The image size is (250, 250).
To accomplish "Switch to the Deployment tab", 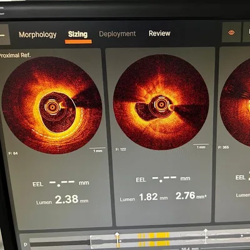I will [117, 34].
